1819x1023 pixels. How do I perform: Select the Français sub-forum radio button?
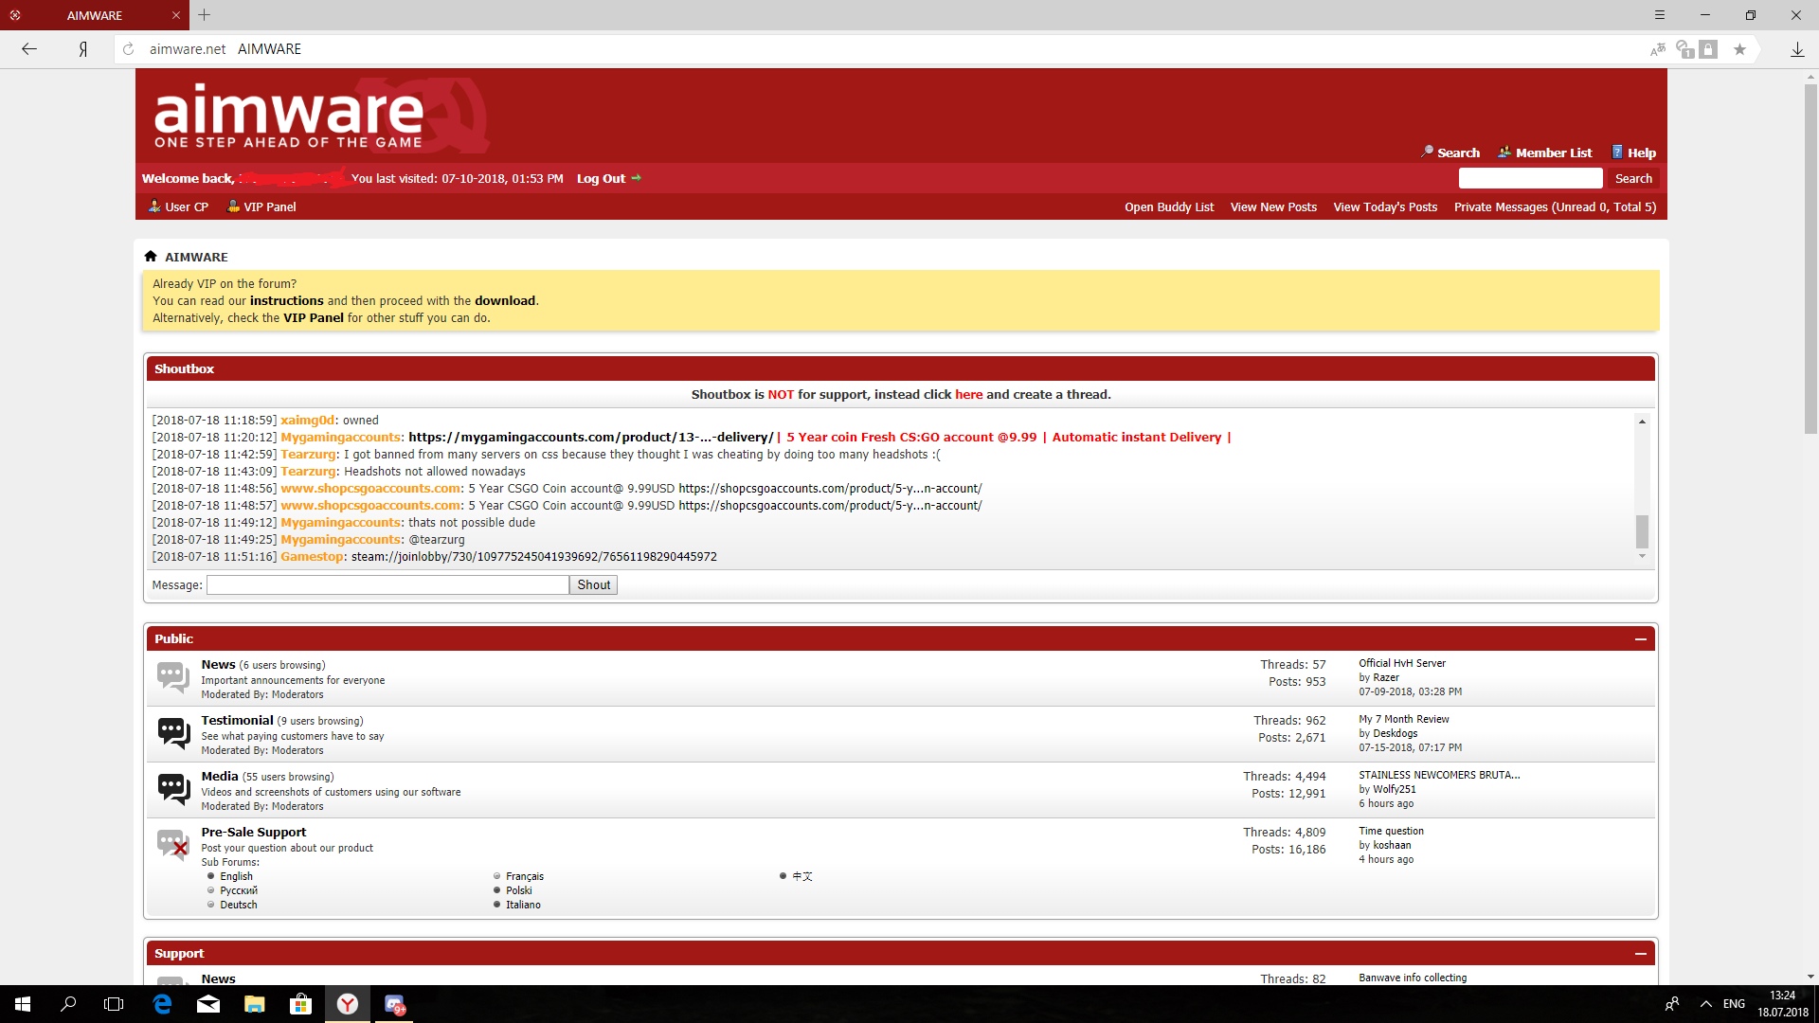pos(498,875)
